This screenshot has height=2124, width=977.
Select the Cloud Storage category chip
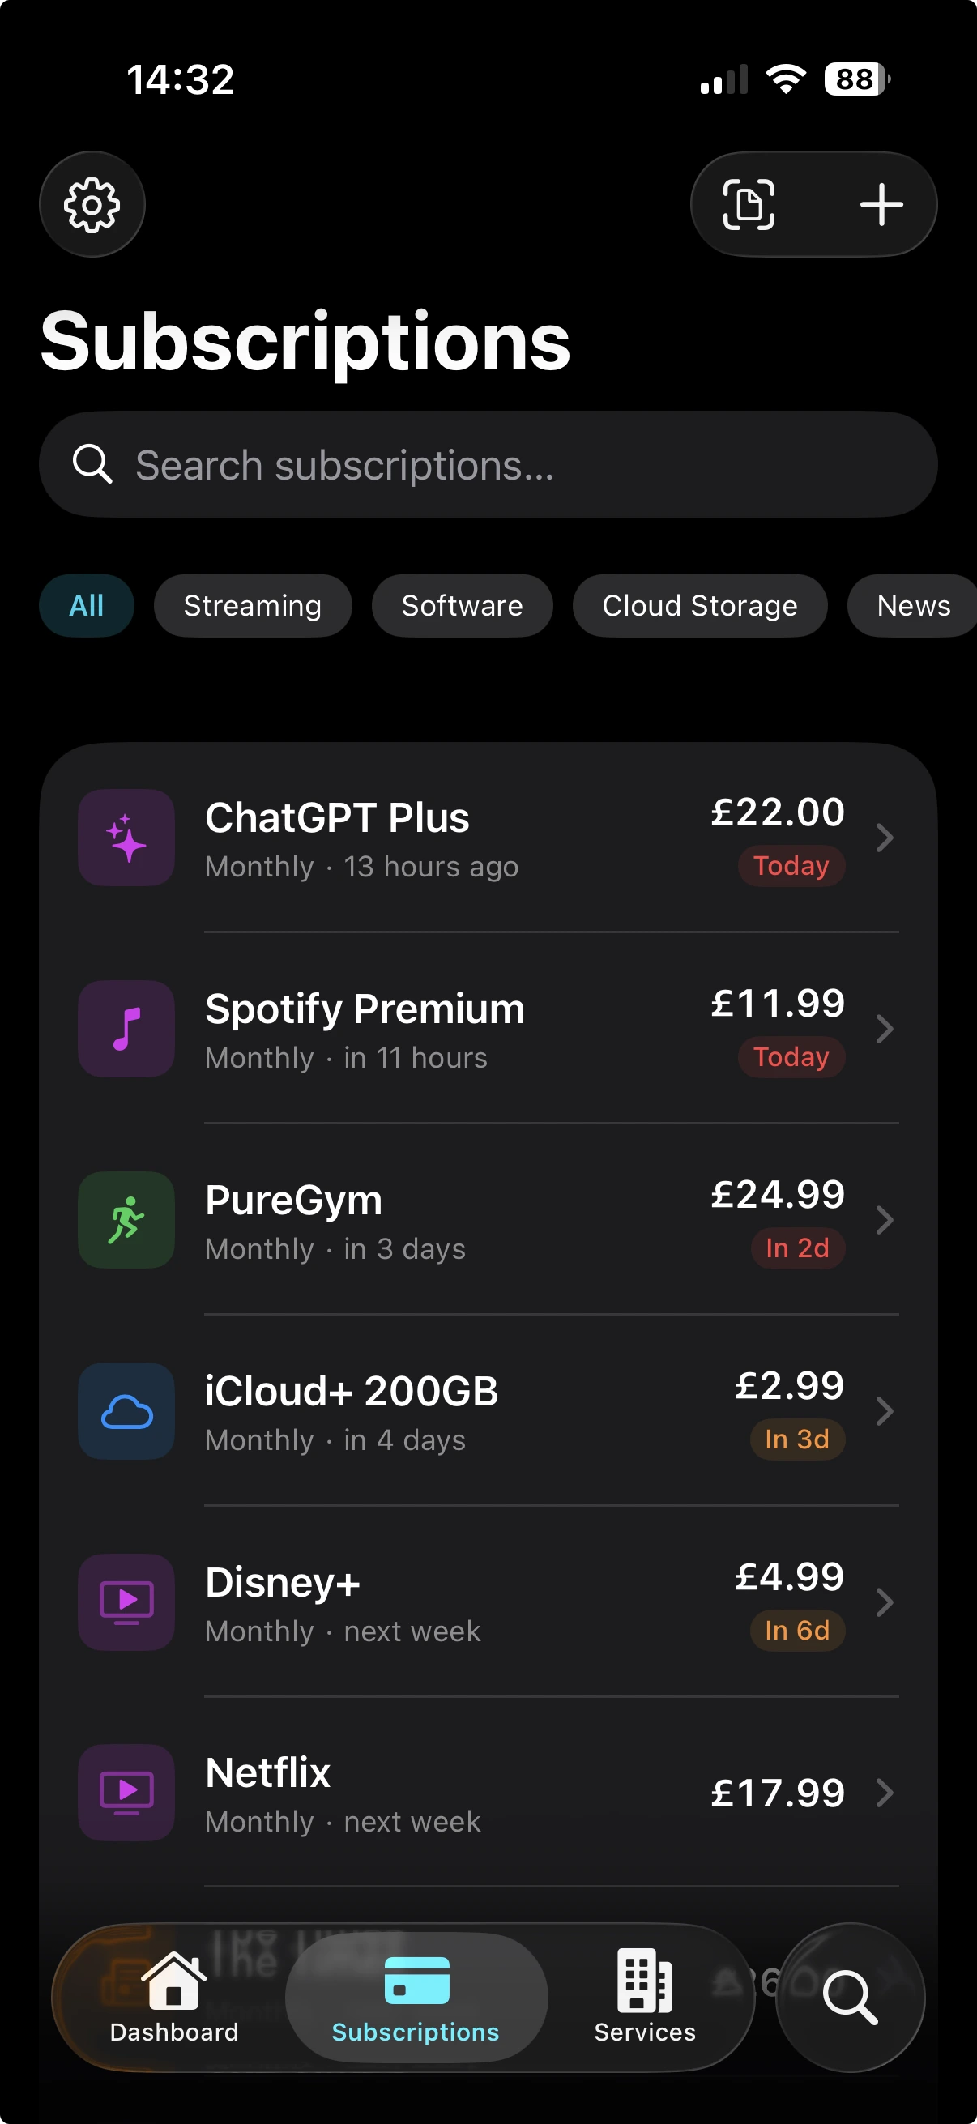point(699,605)
